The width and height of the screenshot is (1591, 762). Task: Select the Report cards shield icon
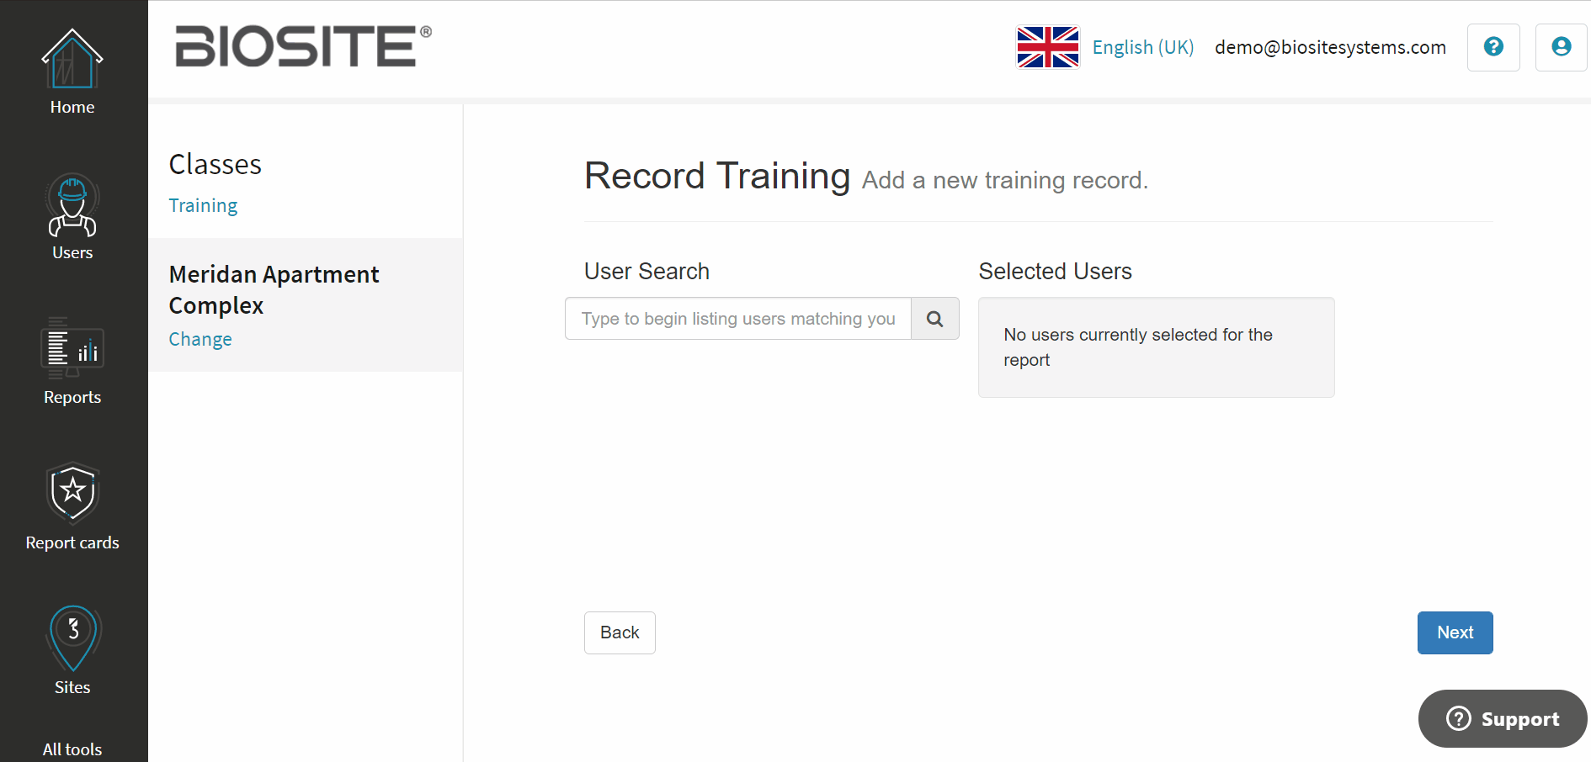[72, 494]
